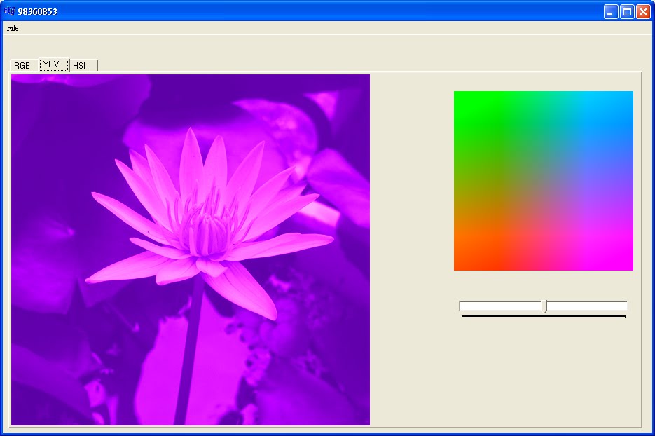Click the slider track left of the thumb
The image size is (655, 436).
pyautogui.click(x=500, y=306)
